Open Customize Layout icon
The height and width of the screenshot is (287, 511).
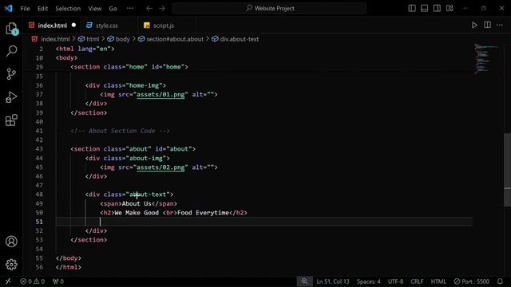pos(450,9)
